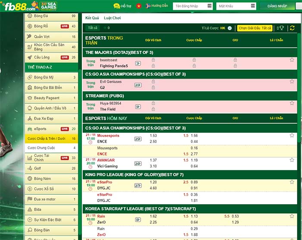Click the Bóng Bàn table tennis icon
302x240 pixels.
tap(30, 230)
